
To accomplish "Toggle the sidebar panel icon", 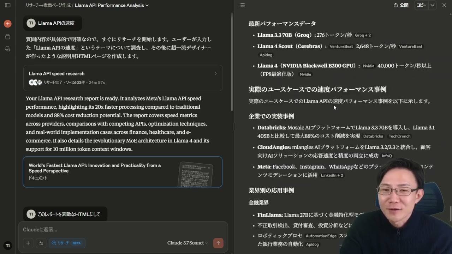I will click(7, 5).
